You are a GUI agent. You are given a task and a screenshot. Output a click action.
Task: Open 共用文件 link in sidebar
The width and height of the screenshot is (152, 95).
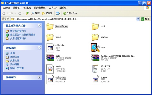coord(15,60)
